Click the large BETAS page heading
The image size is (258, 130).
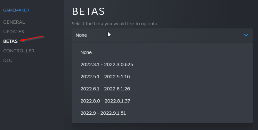click(x=88, y=11)
